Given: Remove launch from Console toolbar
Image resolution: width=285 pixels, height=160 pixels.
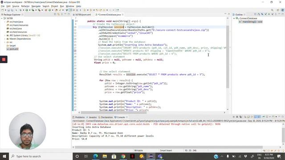Looking at the screenshot, I should 237,117.
